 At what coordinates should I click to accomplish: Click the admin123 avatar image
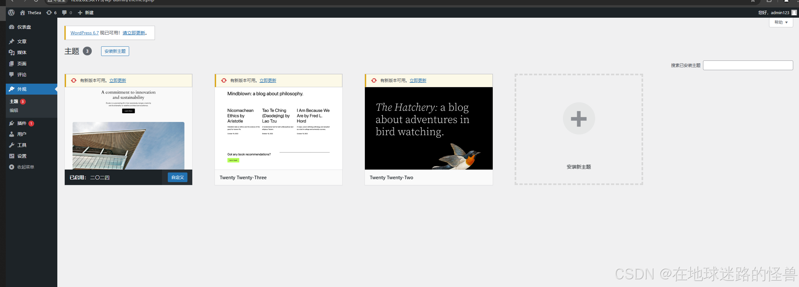tap(794, 13)
